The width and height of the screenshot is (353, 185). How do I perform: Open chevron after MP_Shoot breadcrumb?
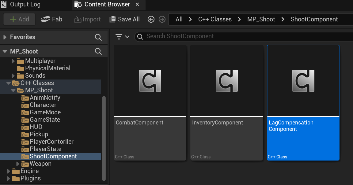click(x=283, y=19)
